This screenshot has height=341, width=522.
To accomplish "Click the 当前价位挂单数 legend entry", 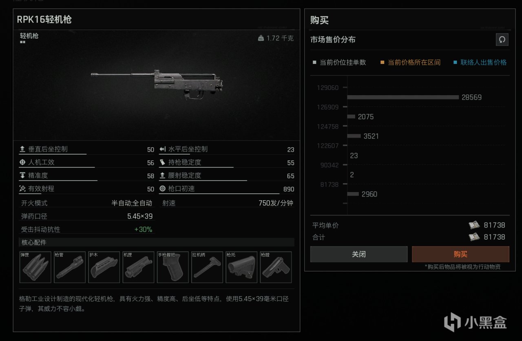I will pos(339,62).
